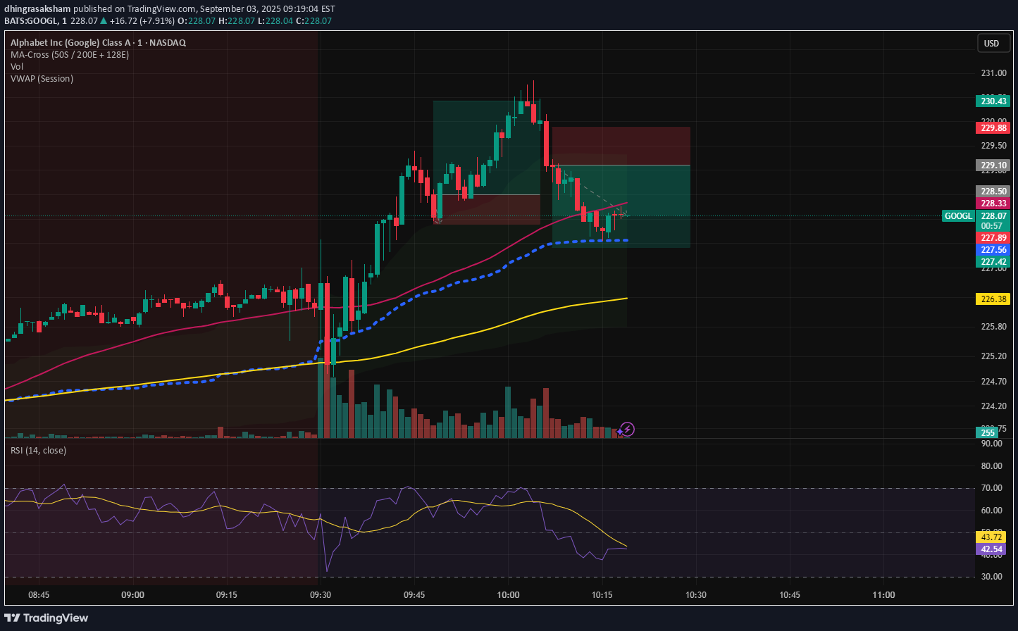Click the dhingrasaksham author name in header
Screen dimensions: 1018x631
(37, 9)
